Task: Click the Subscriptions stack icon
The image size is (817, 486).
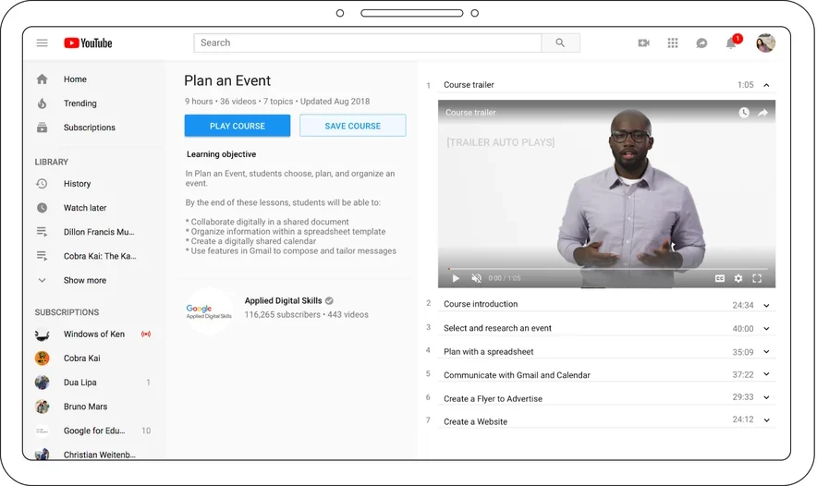Action: [43, 128]
